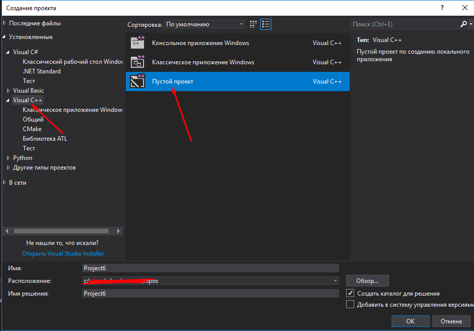Switch to tile icons view mode
The height and width of the screenshot is (331, 474).
(x=253, y=24)
